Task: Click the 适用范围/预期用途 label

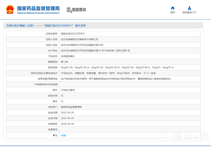Action: (x=48, y=79)
